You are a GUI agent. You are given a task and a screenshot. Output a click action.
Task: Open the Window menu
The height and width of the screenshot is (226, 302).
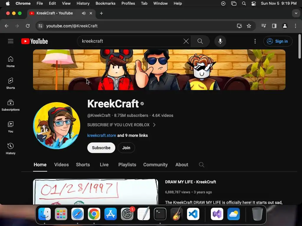(x=160, y=4)
